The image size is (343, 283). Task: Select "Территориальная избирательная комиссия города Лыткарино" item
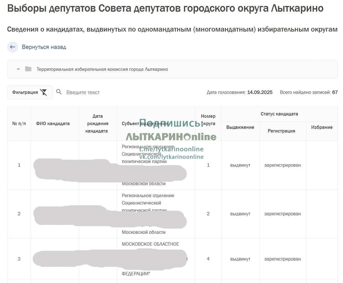[102, 69]
